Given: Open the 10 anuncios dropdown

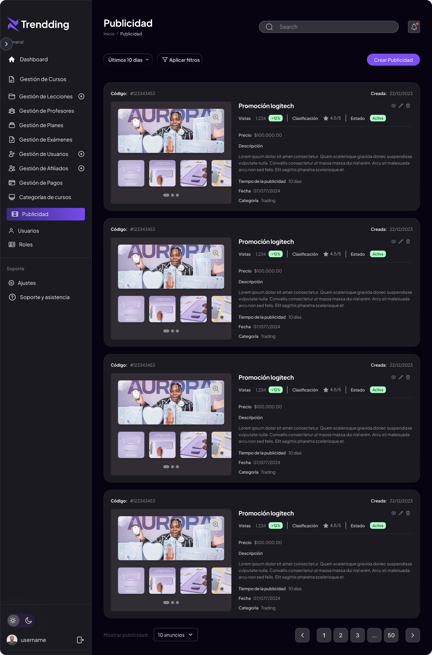Looking at the screenshot, I should tap(175, 635).
